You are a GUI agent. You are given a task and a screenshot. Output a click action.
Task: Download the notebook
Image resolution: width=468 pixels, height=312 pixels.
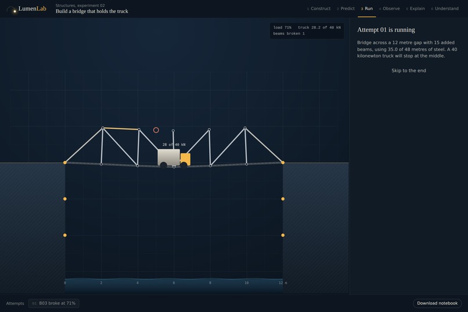click(x=437, y=303)
